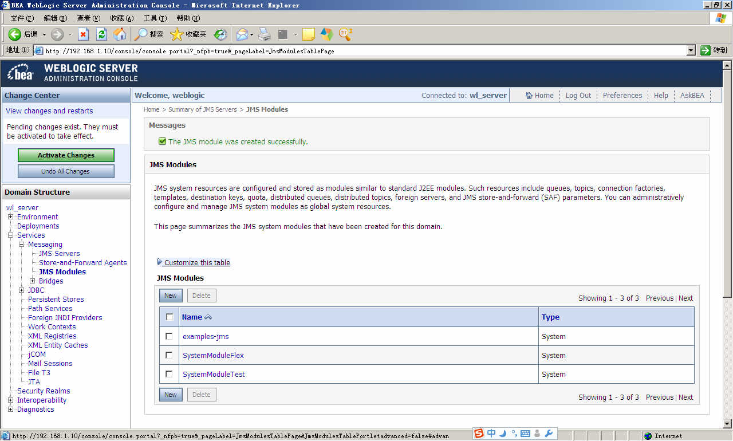Click the New button below the table
Viewport: 733px width, 441px height.
click(x=171, y=395)
